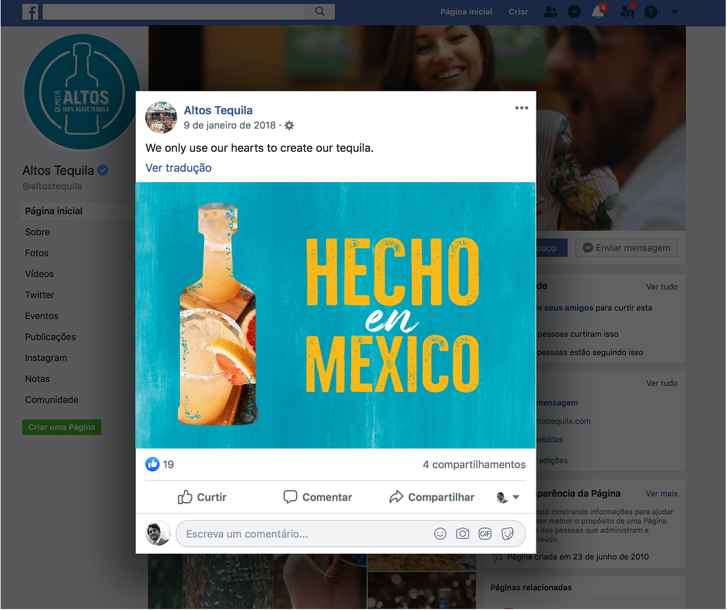
Task: Click the @altostequila handle text
Action: (52, 186)
